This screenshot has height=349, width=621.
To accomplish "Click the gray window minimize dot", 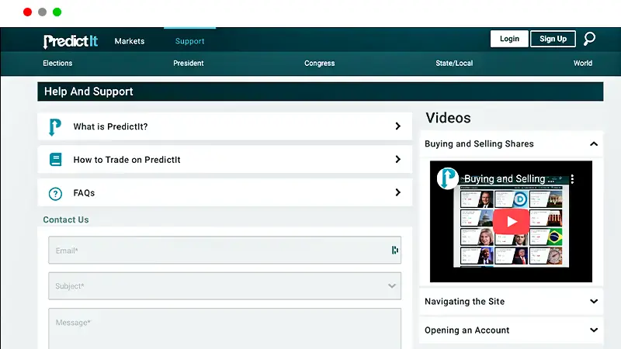I will (43, 12).
